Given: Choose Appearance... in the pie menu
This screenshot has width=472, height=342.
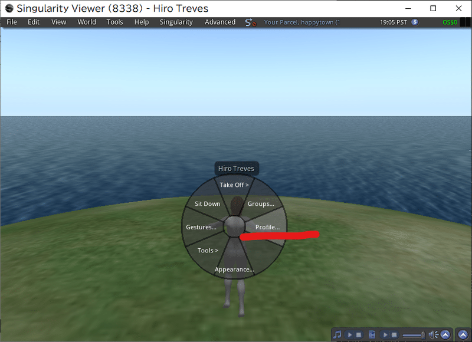Looking at the screenshot, I should click(234, 269).
